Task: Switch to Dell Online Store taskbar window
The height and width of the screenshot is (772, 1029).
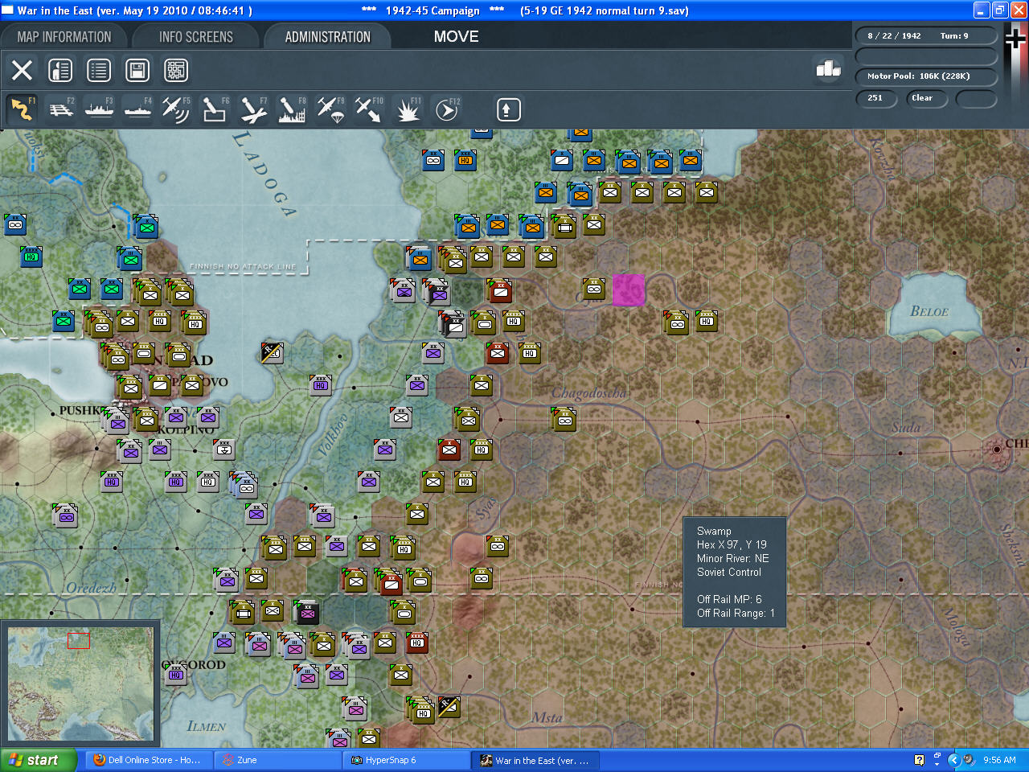Action: pyautogui.click(x=150, y=760)
